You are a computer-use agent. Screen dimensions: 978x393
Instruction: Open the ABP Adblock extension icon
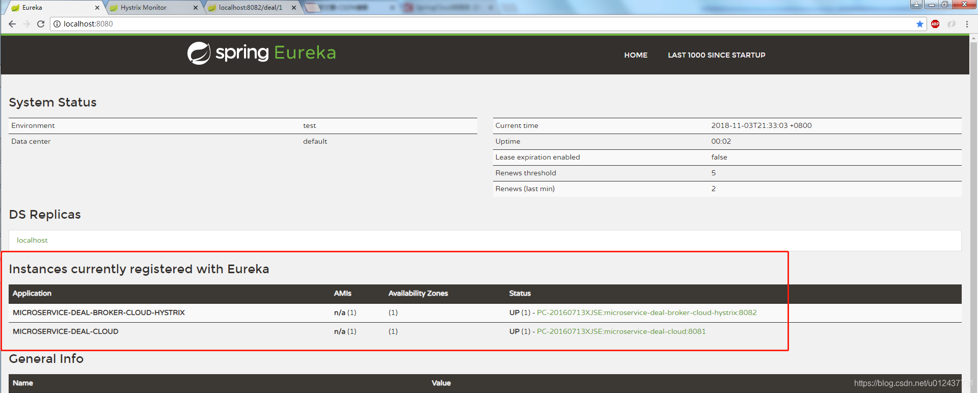(x=935, y=24)
